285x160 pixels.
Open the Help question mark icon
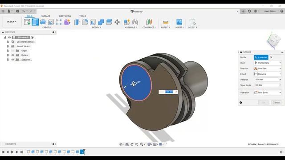coord(282,11)
